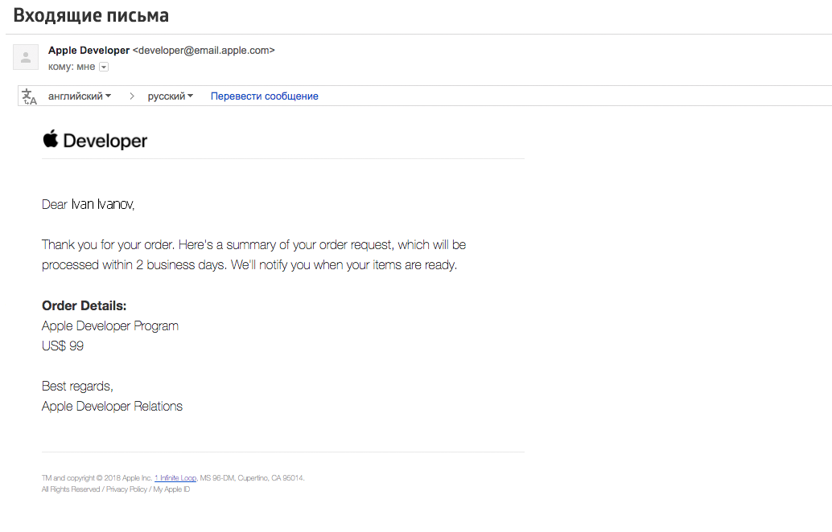This screenshot has width=832, height=532.
Task: Click the "Перевести сообщение" link
Action: pos(264,96)
